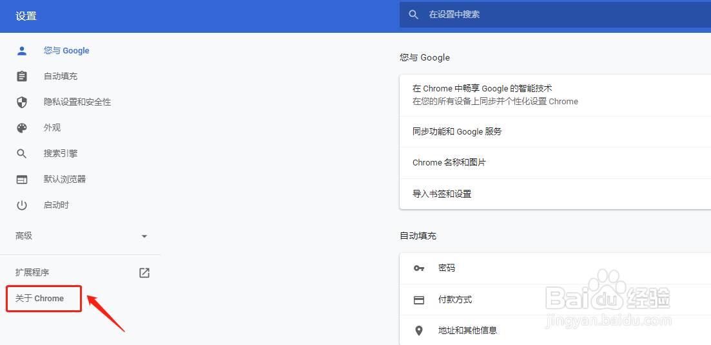Click the location pin icon for 地址和其他信息
The height and width of the screenshot is (345, 711).
click(419, 331)
